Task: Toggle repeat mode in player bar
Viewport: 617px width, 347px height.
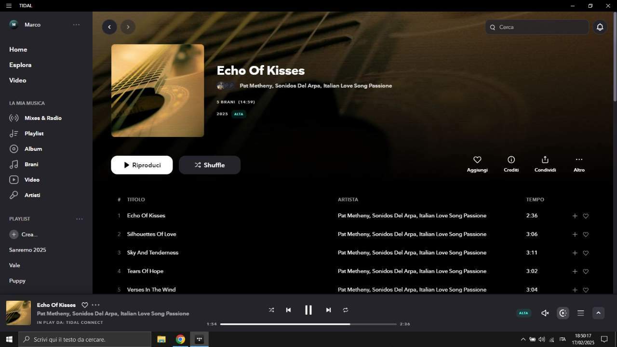Action: point(346,310)
